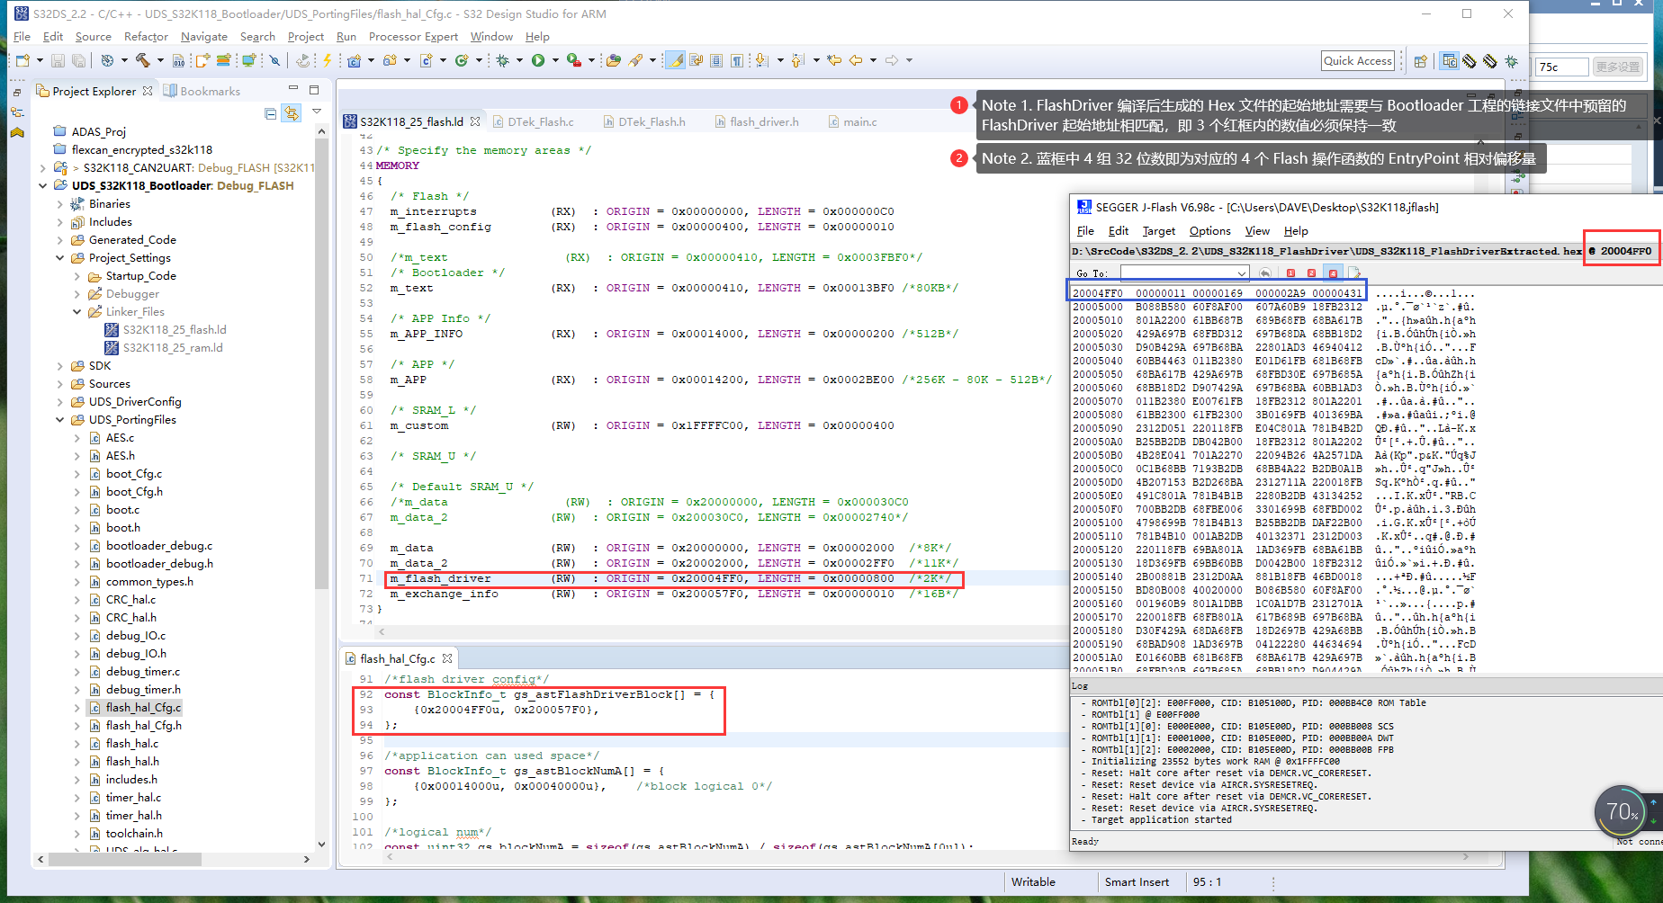Image resolution: width=1663 pixels, height=903 pixels.
Task: Click the Build hammer icon
Action: pos(142,60)
